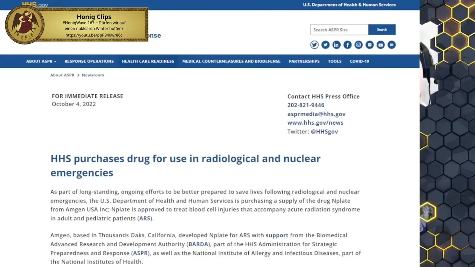The height and width of the screenshot is (267, 475).
Task: Open the COVID-19 menu item
Action: [359, 61]
